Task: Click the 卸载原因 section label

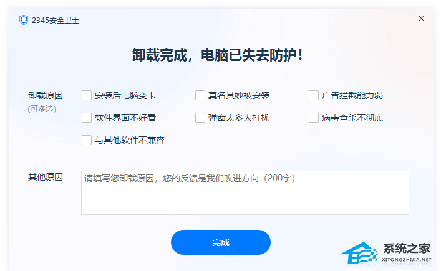Action: 46,95
